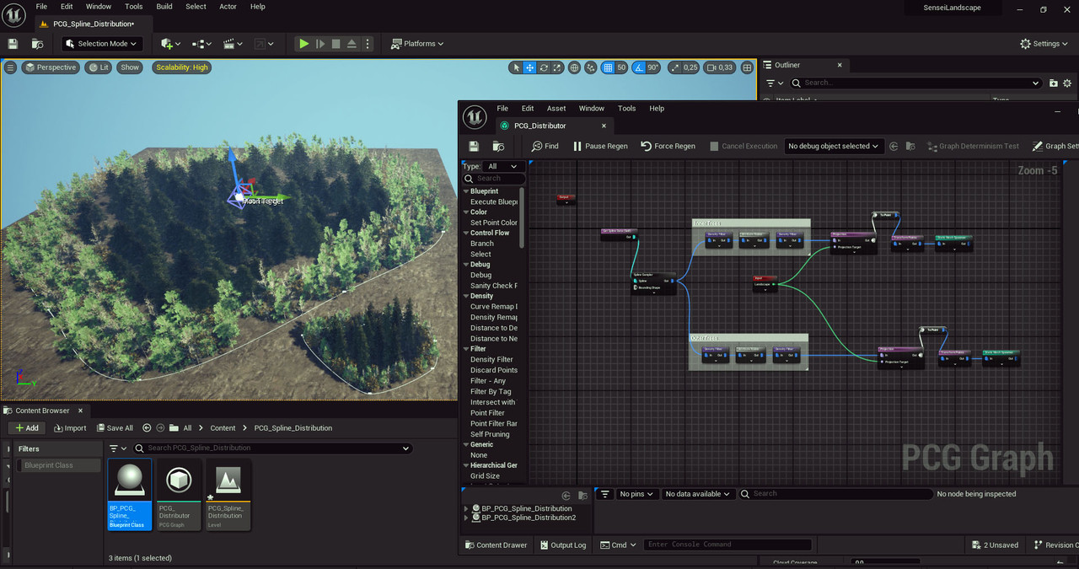The width and height of the screenshot is (1079, 569).
Task: Switch to the PCG_Distributor tab
Action: [539, 126]
